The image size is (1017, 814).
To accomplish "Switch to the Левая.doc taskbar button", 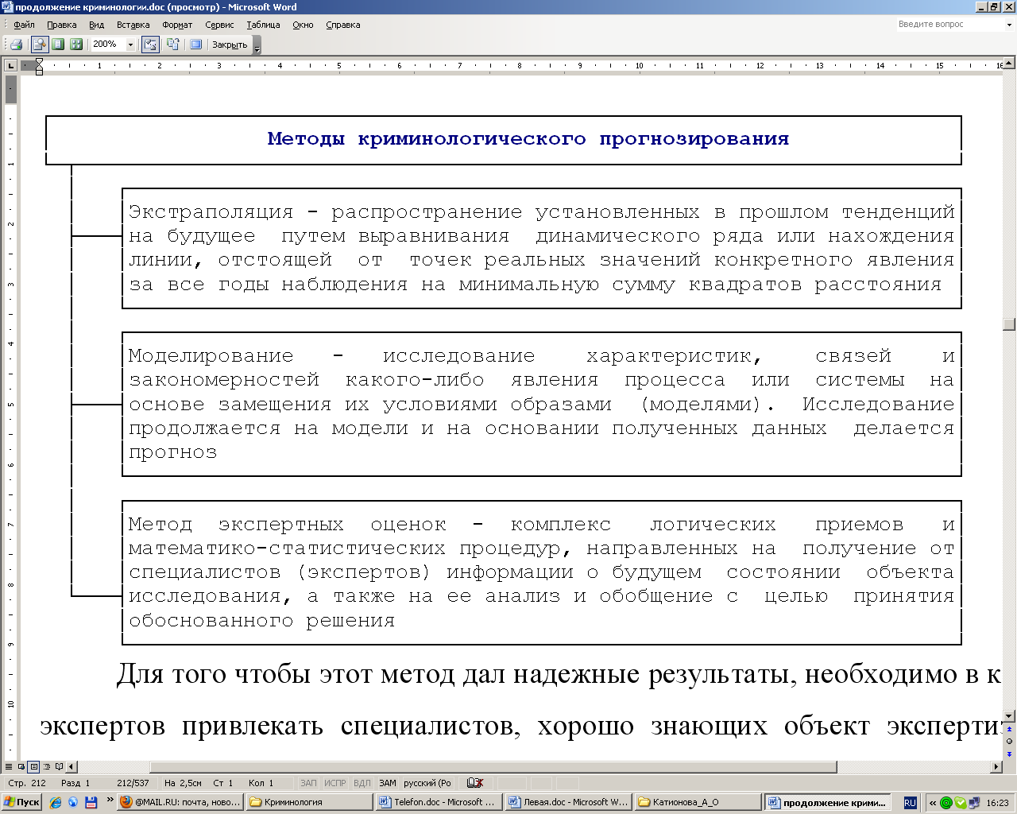I will [570, 802].
